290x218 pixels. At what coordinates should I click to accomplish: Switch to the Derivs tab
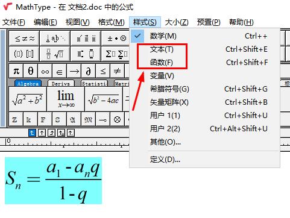click(61, 83)
